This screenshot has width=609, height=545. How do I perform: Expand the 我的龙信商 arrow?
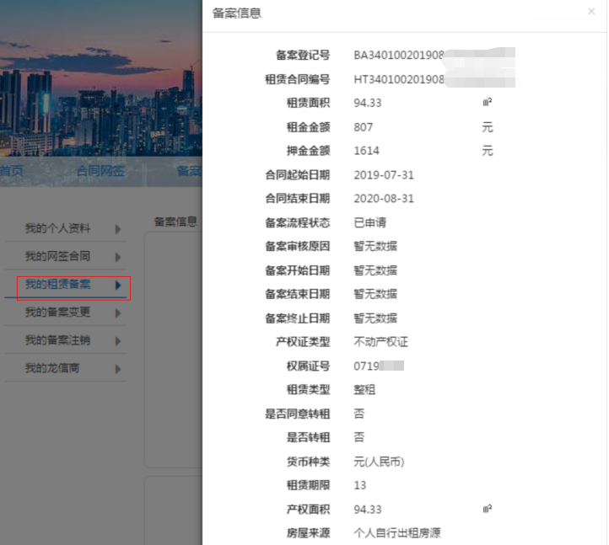[x=118, y=369]
